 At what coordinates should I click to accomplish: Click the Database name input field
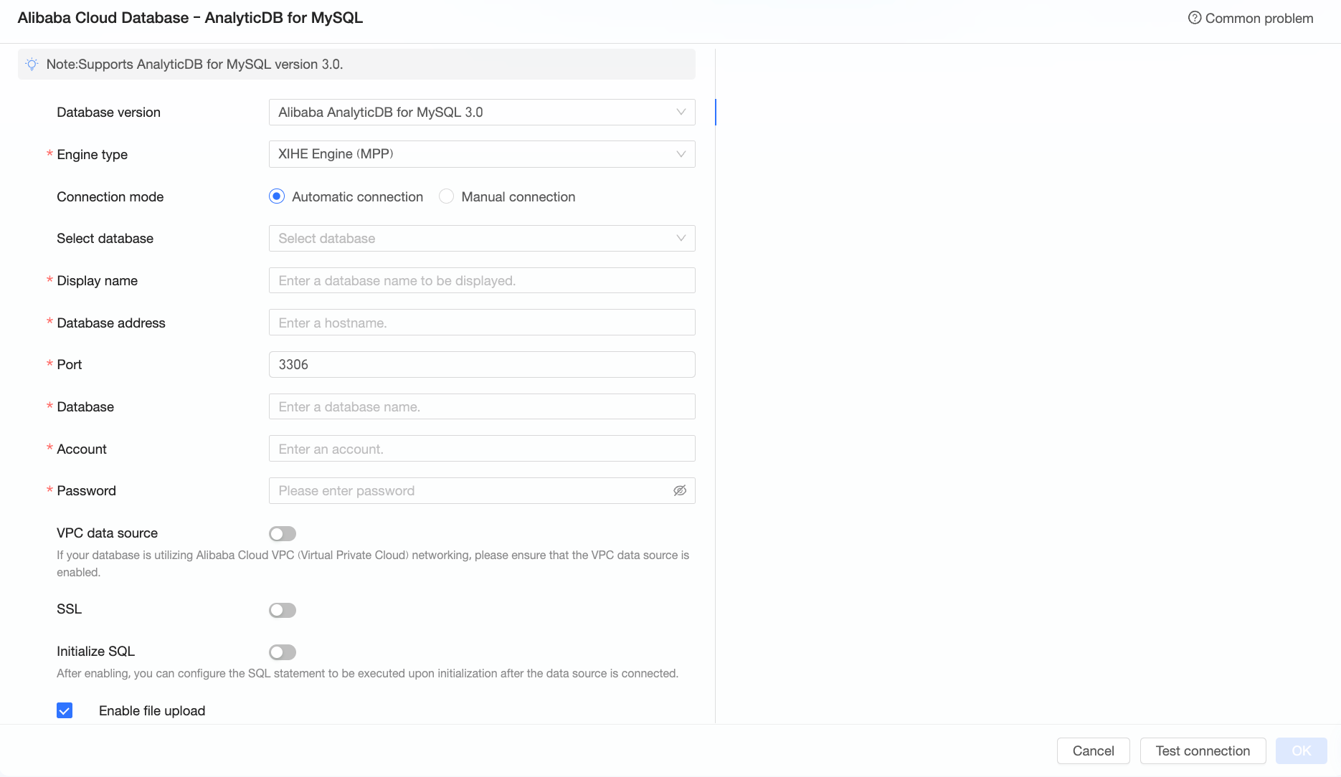coord(482,406)
